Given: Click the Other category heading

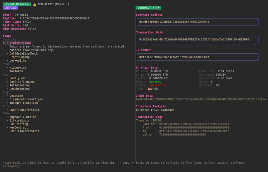Looking at the screenshot, I should [7, 113].
